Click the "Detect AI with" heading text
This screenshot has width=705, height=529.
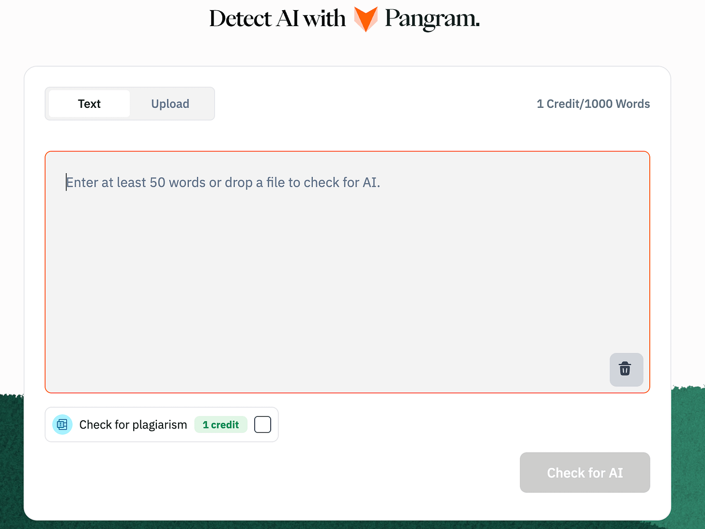coord(277,19)
